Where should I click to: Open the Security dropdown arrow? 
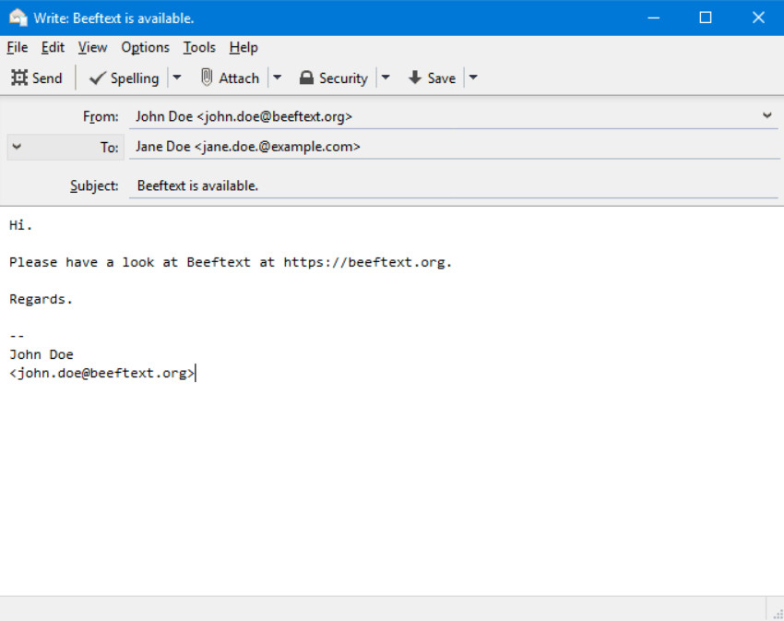click(386, 78)
